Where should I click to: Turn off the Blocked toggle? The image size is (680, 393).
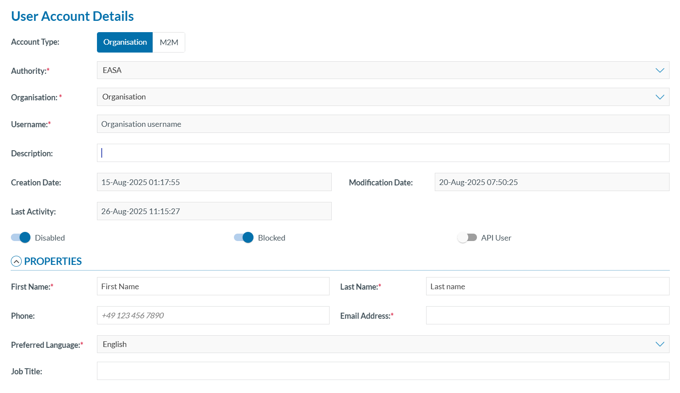click(x=244, y=238)
